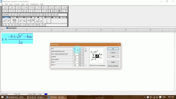Click the Factory settings button
Viewport: 176px width, 99px height.
tap(113, 66)
